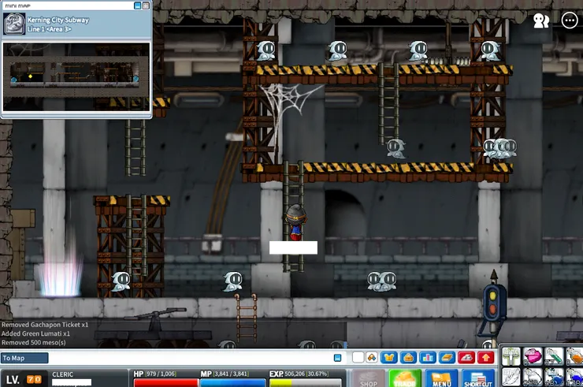The width and height of the screenshot is (583, 387).
Task: Click the 'Removed 500 meso(s)' log line
Action: (33, 342)
